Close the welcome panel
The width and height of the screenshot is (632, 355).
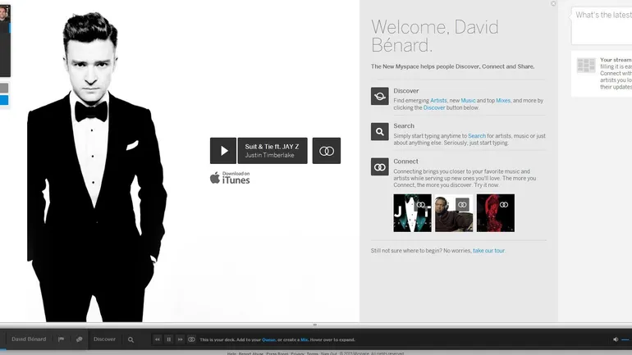tap(553, 3)
